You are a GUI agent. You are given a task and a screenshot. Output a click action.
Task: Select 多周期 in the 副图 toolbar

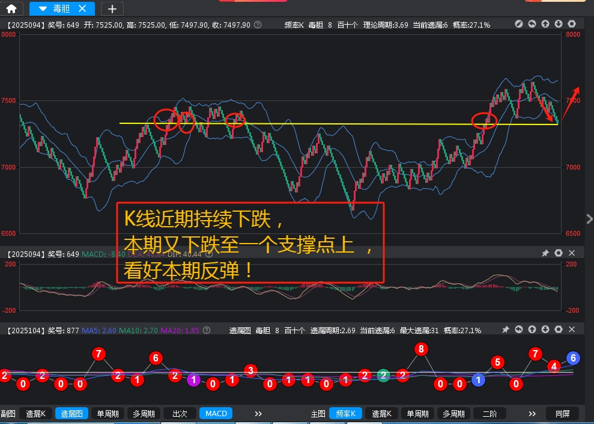tap(144, 413)
